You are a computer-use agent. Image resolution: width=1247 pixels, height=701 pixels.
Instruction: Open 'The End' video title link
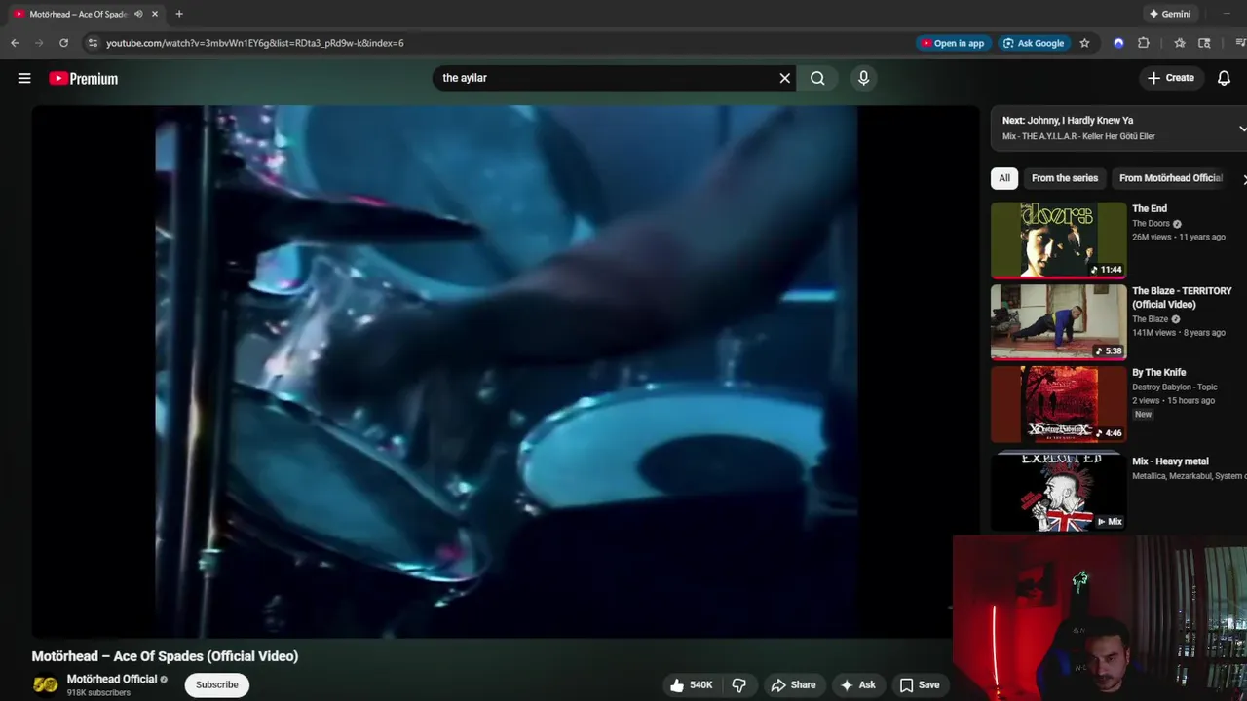tap(1149, 208)
